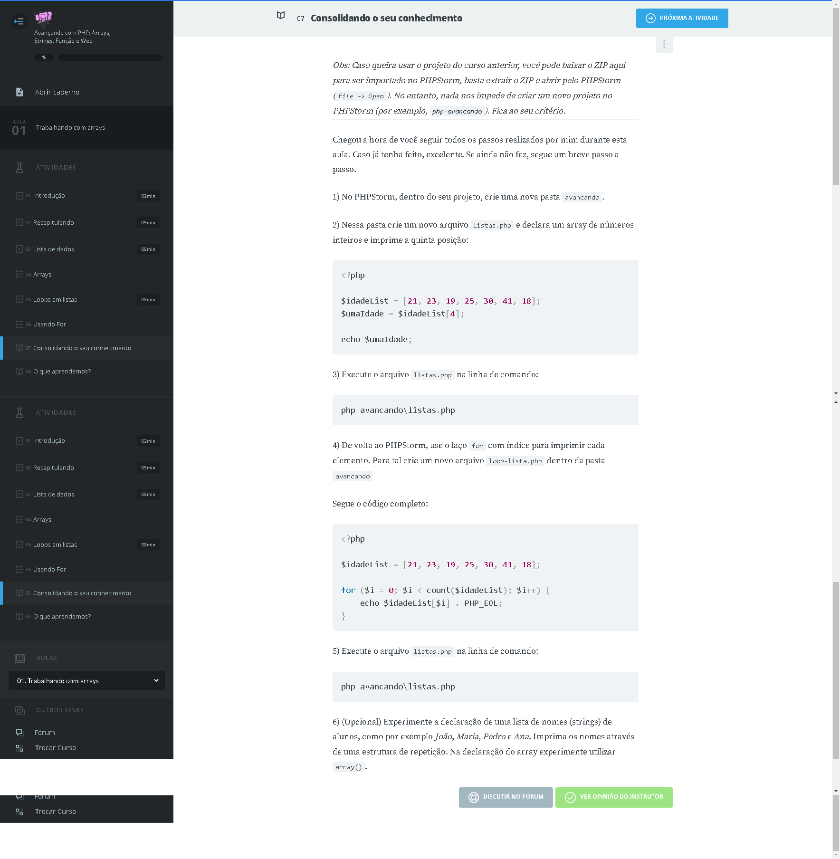Click the Próxima Atividade button
Screen dimensions: 840x859
682,18
